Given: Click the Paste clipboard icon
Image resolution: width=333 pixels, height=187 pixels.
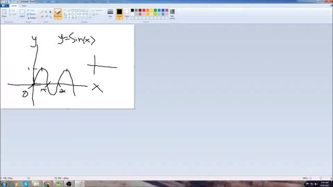Looking at the screenshot, I should point(4,12).
